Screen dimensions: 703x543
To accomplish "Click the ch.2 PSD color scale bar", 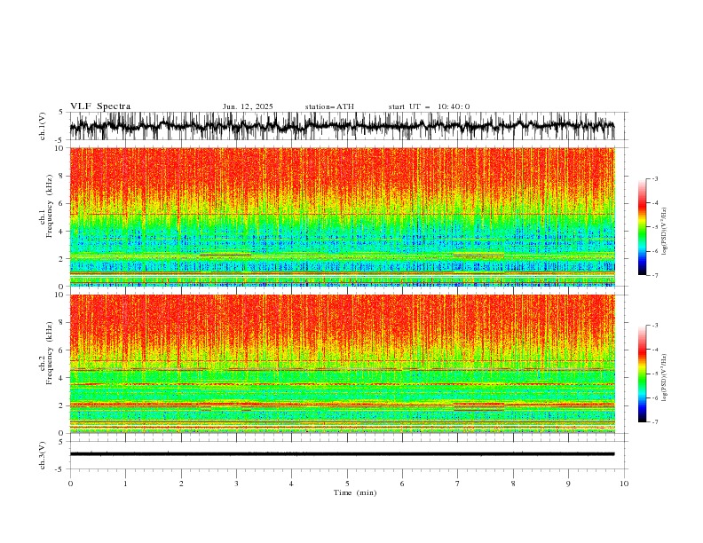I will (642, 374).
